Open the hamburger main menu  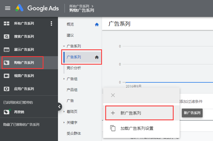click(8, 8)
